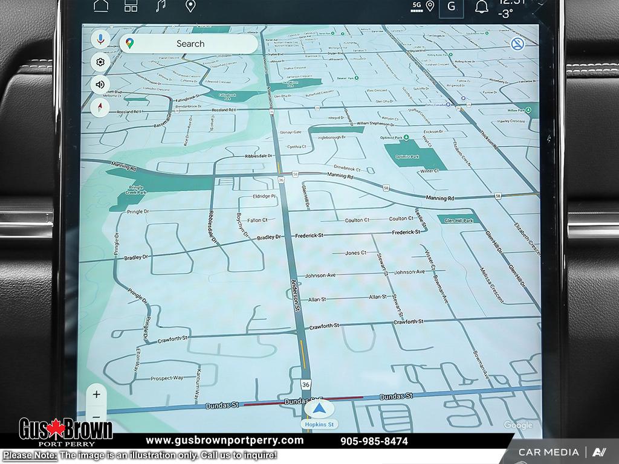Tap the location status icon beside 5G

[430, 6]
